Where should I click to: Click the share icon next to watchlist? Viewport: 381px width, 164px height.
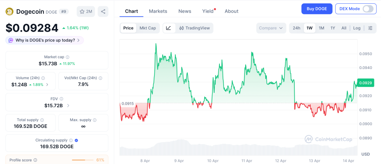point(103,12)
